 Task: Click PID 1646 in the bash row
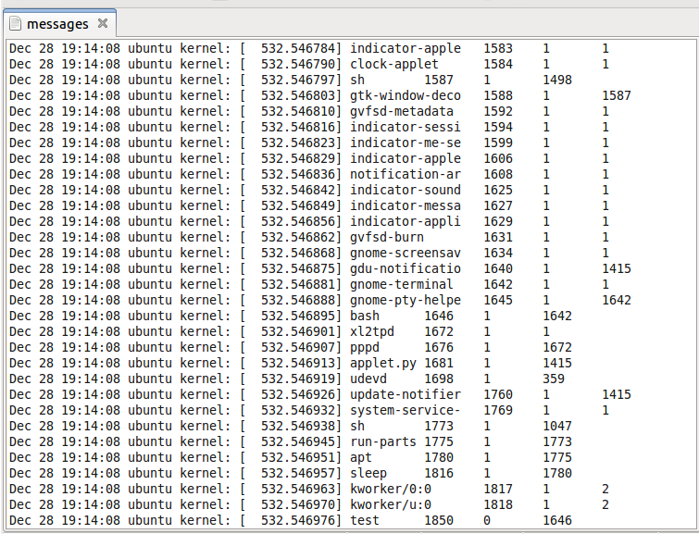click(439, 316)
